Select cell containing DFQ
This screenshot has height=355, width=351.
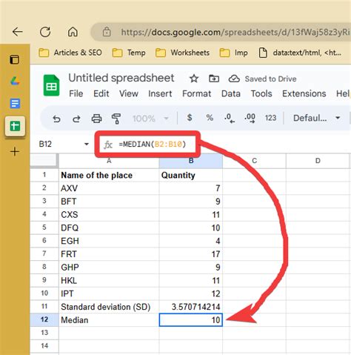(x=109, y=228)
